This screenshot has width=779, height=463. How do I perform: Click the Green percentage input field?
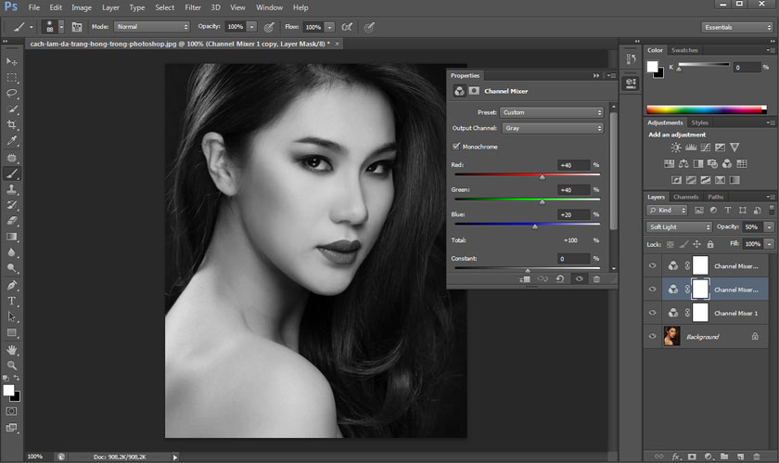(x=573, y=190)
